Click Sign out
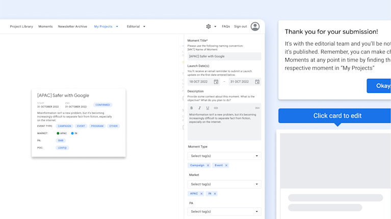This screenshot has height=219, width=391. pyautogui.click(x=241, y=26)
